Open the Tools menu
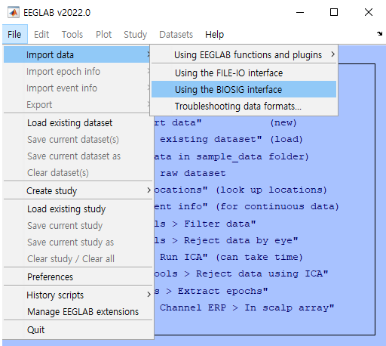 click(x=72, y=35)
